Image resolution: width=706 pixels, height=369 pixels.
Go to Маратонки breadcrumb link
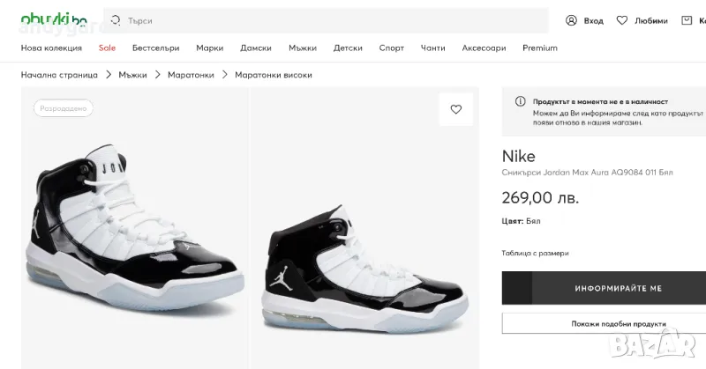tap(191, 75)
